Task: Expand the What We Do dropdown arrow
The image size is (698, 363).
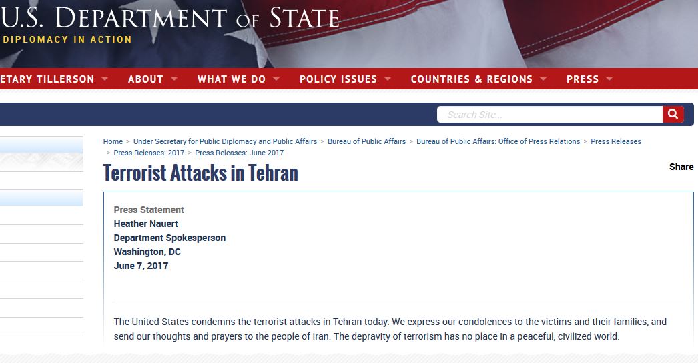Action: (x=276, y=79)
